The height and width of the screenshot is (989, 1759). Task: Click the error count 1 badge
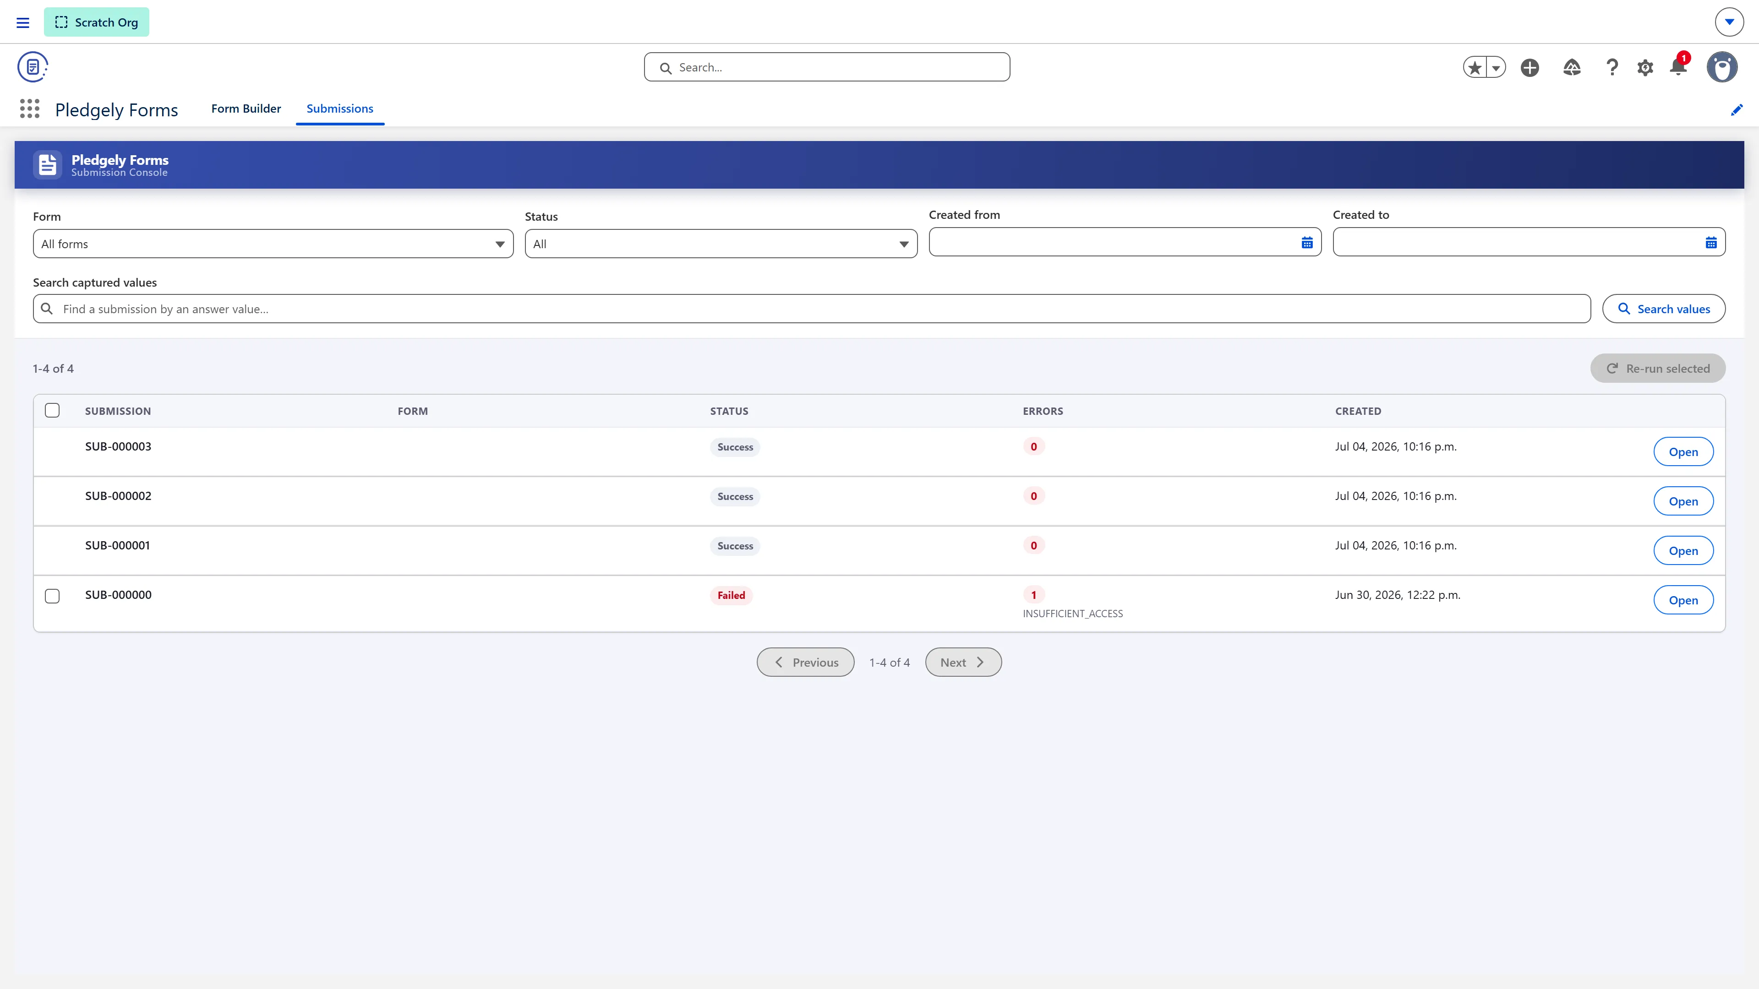[1033, 595]
